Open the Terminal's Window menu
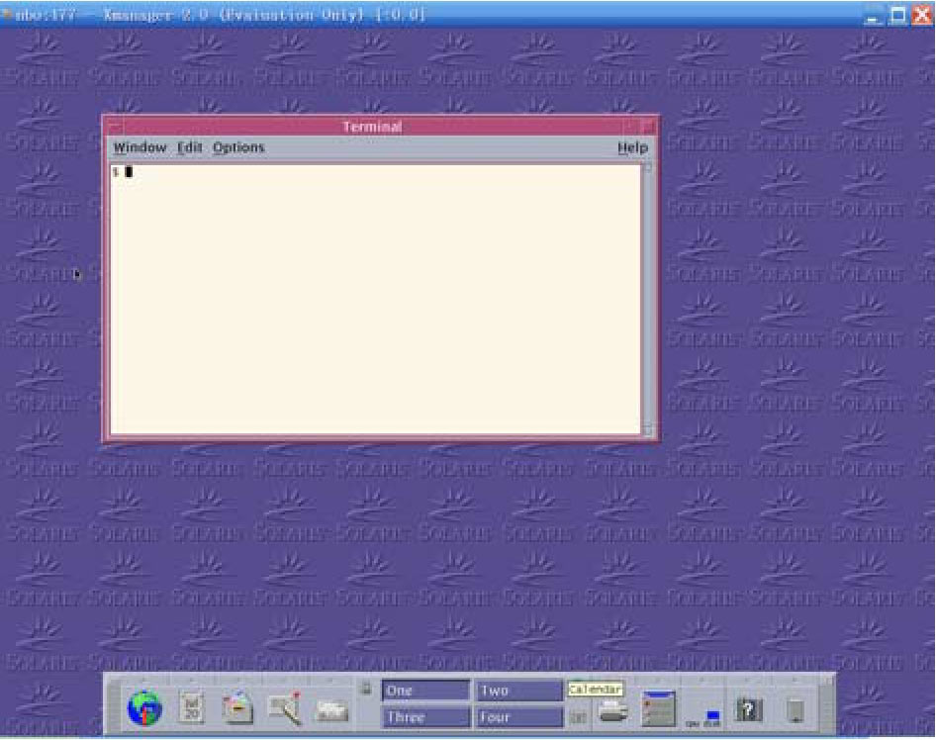936x740 pixels. coord(140,147)
